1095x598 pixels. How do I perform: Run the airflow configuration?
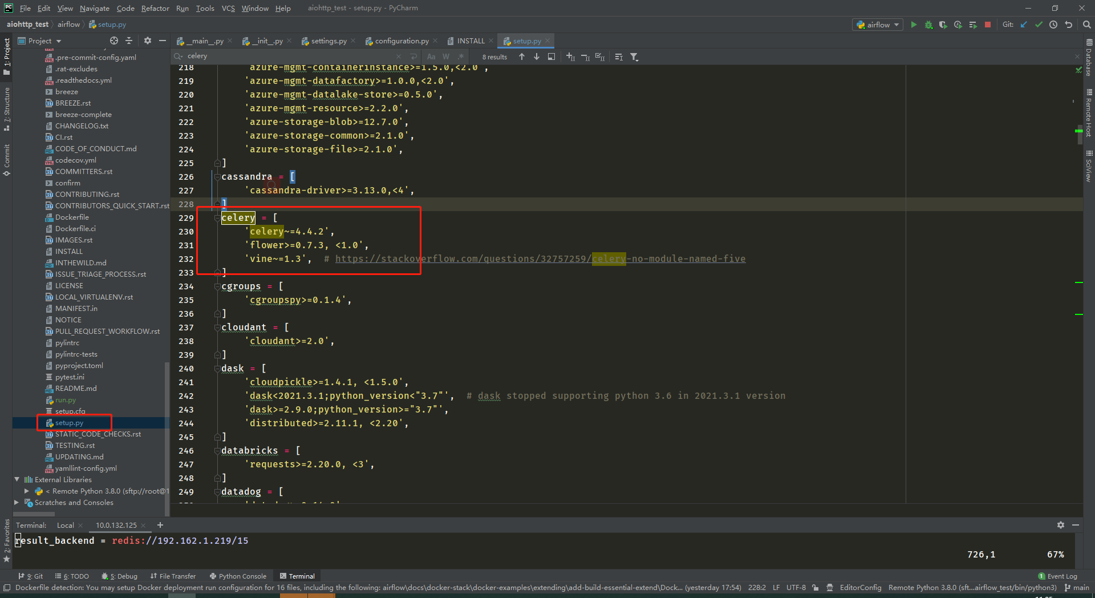point(914,25)
